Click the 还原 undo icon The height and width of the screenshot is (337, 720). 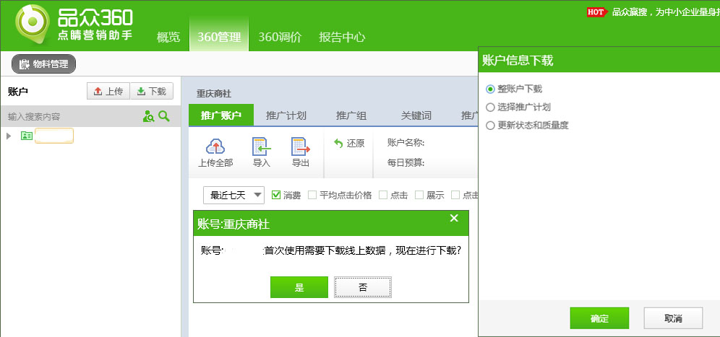tap(338, 144)
